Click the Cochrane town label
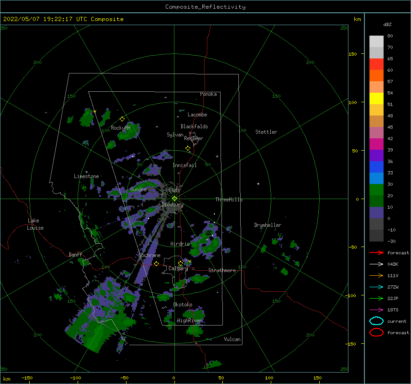 [149, 255]
